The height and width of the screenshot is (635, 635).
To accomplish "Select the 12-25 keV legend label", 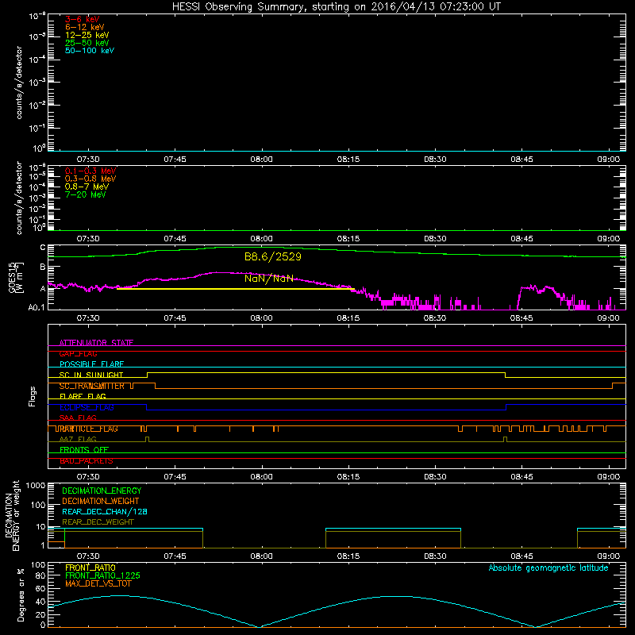I will [87, 35].
